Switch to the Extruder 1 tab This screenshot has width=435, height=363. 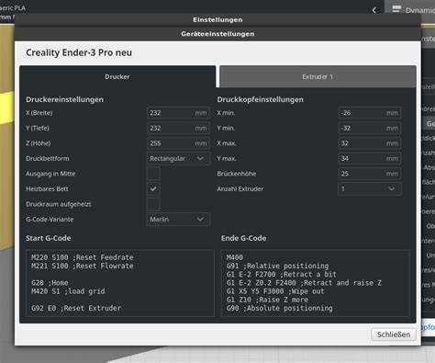point(318,76)
